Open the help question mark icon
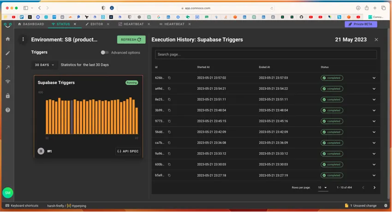The image size is (392, 212). coord(7,110)
